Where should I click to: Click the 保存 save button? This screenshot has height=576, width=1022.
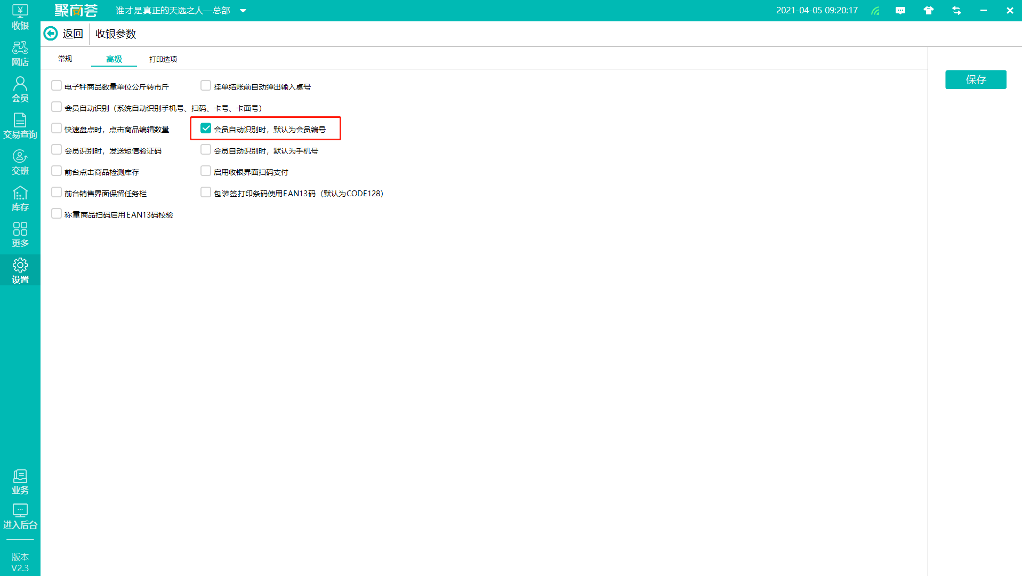click(976, 79)
